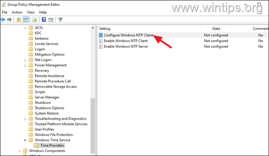Click the Server Manager folder icon
Screen dimensions: 269x156
point(30,97)
